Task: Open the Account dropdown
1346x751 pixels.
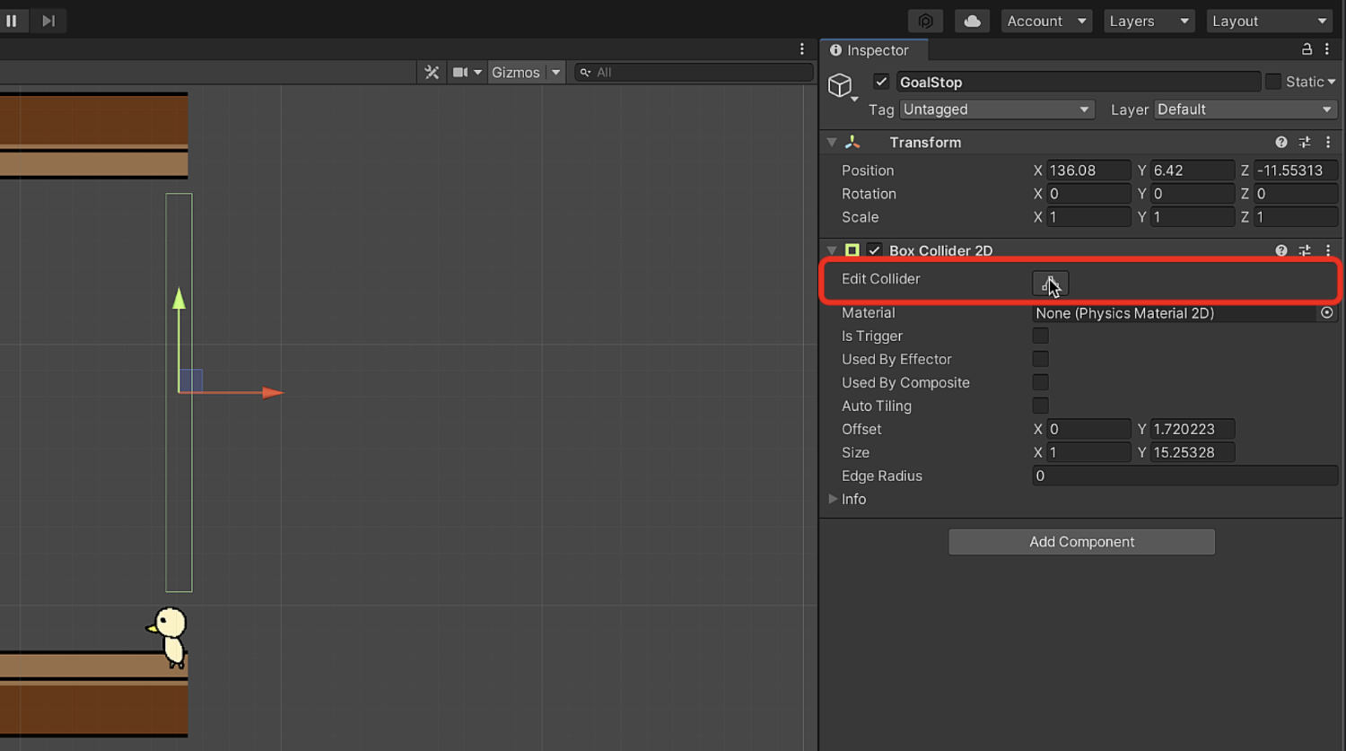Action: (x=1046, y=21)
